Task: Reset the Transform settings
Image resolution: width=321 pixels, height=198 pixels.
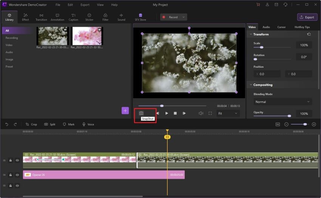Action: (309, 34)
